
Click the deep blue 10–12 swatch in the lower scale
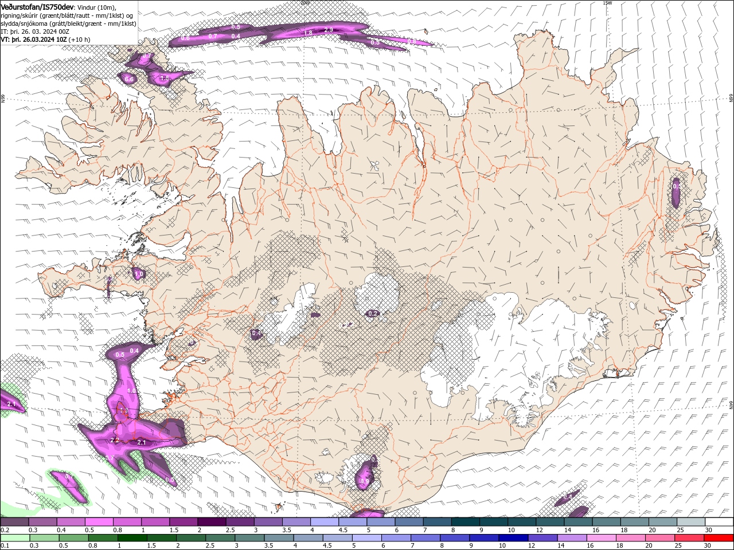click(x=512, y=538)
